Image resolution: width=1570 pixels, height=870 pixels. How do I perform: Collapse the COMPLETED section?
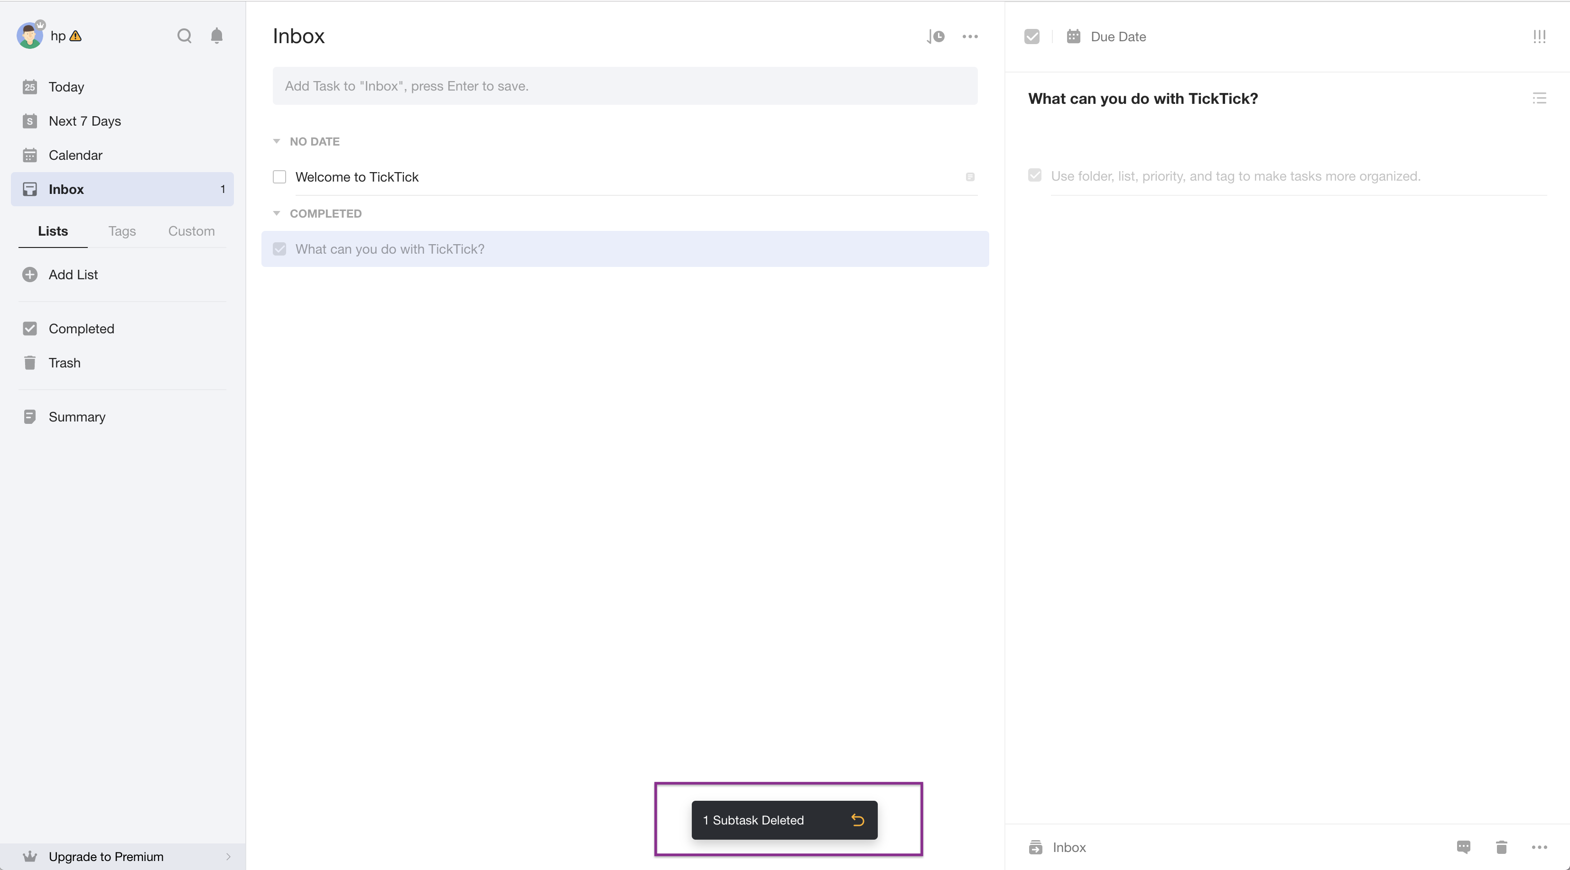click(277, 213)
